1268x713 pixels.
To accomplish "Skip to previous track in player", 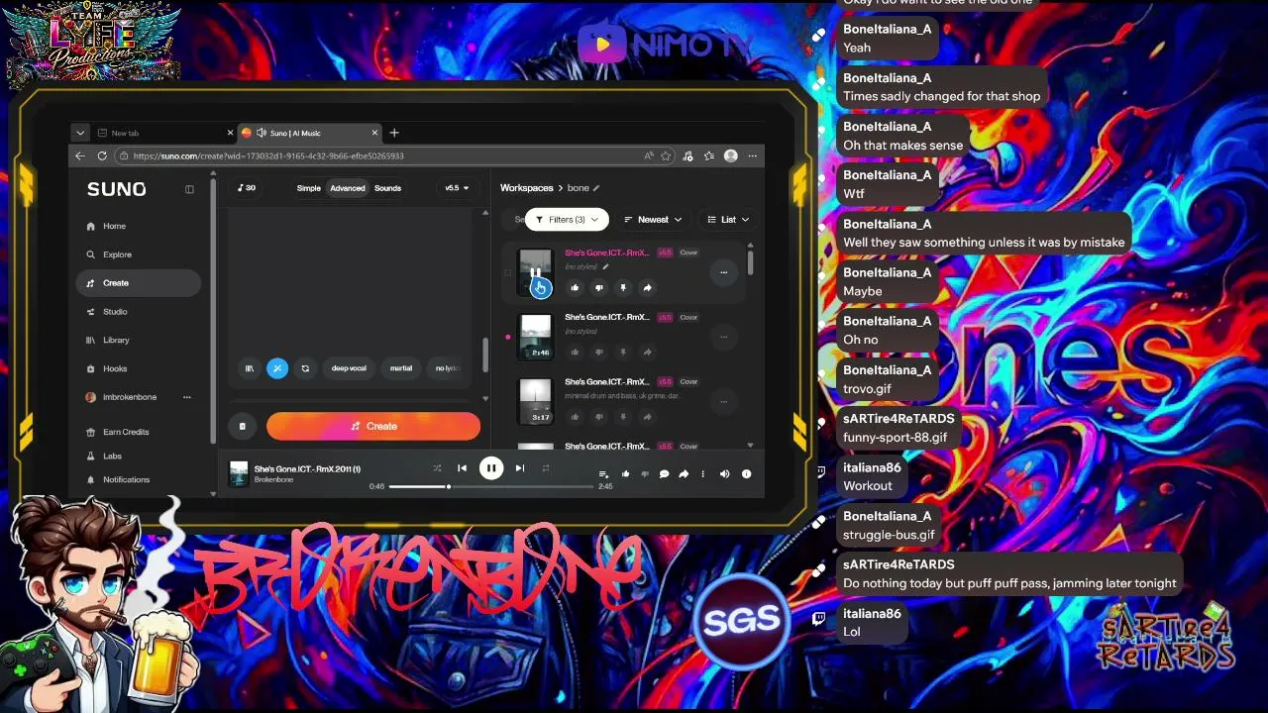I will click(462, 468).
